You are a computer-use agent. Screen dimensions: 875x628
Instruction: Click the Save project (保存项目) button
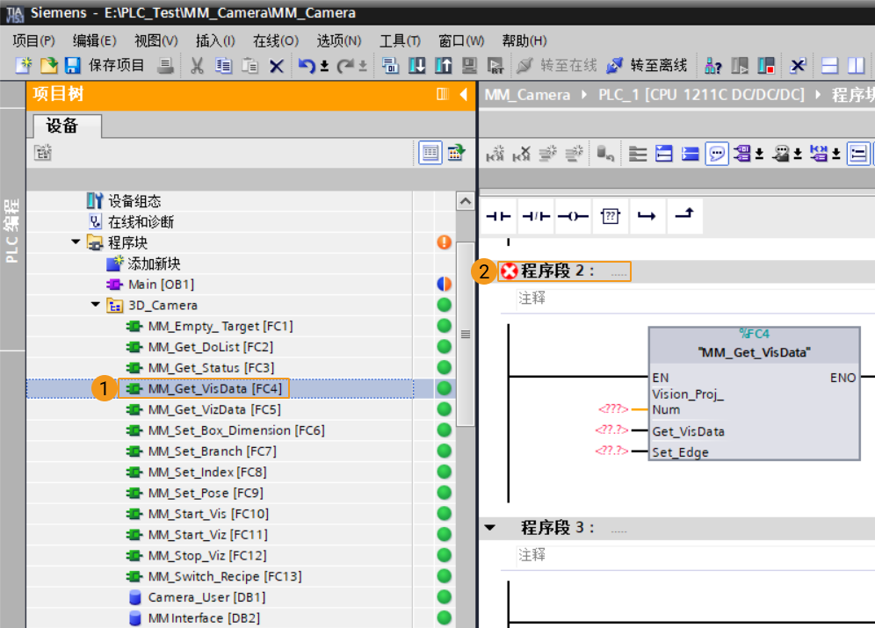coord(105,65)
